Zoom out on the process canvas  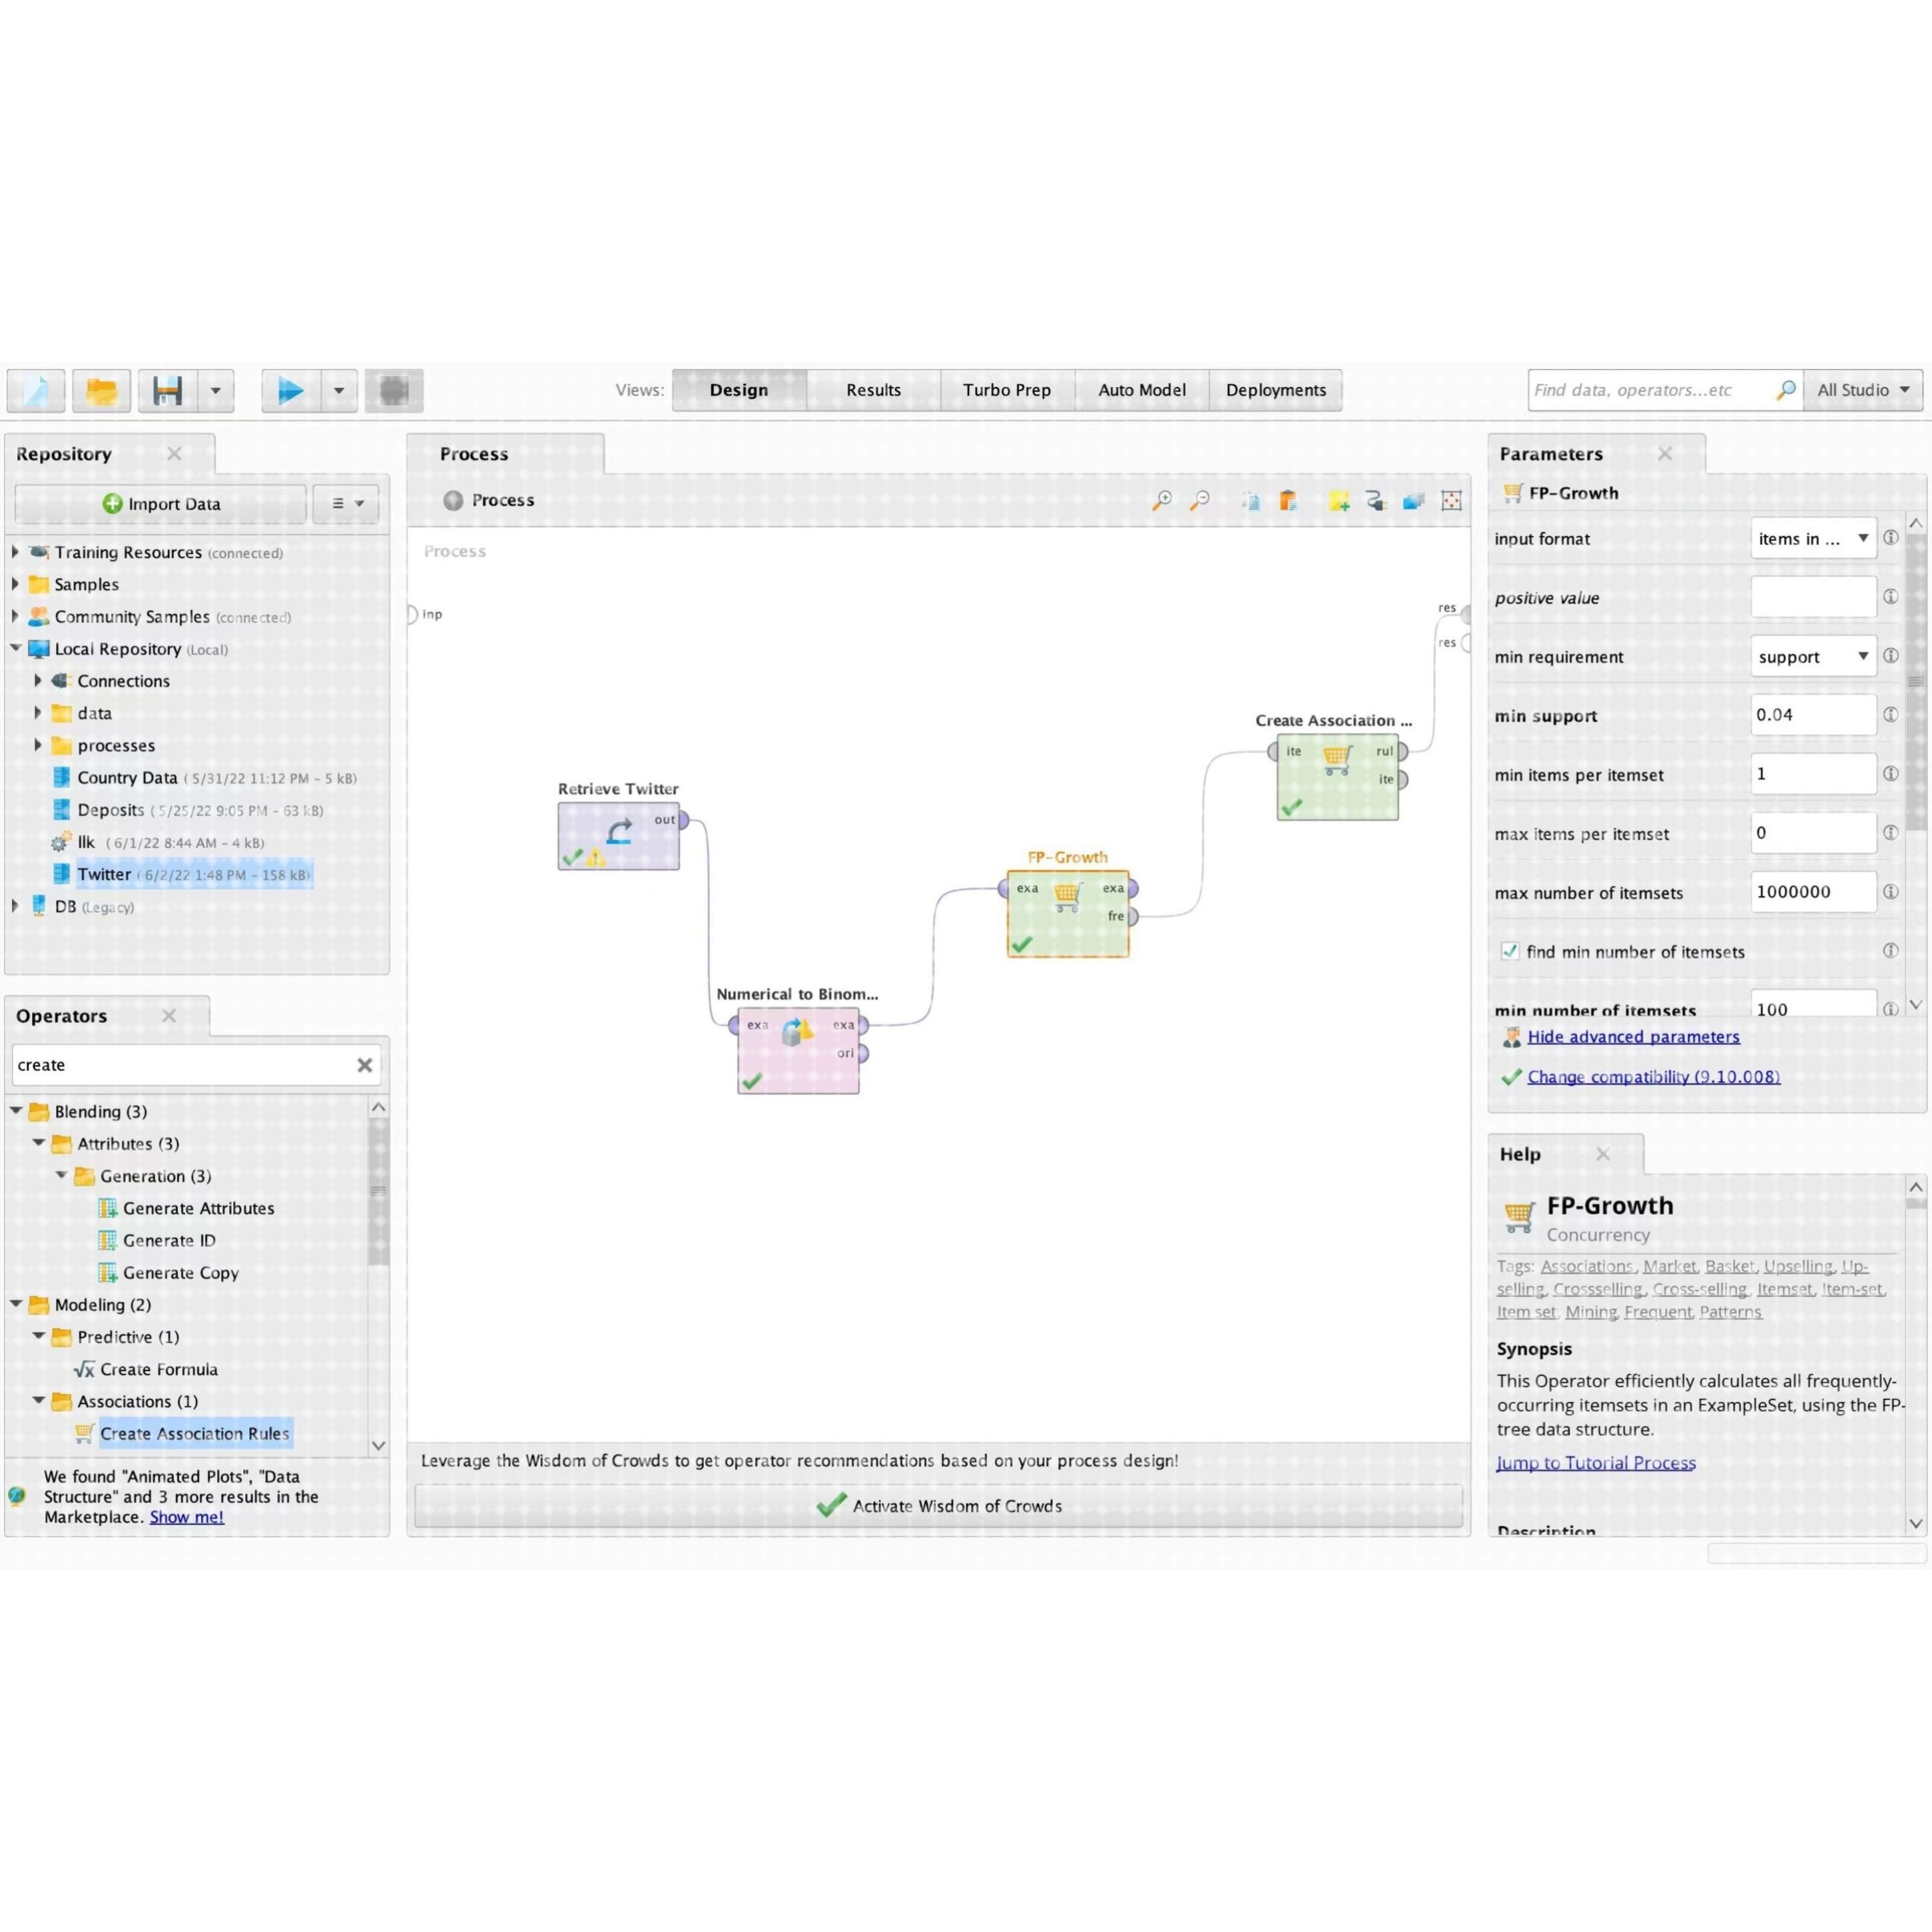[x=1200, y=500]
